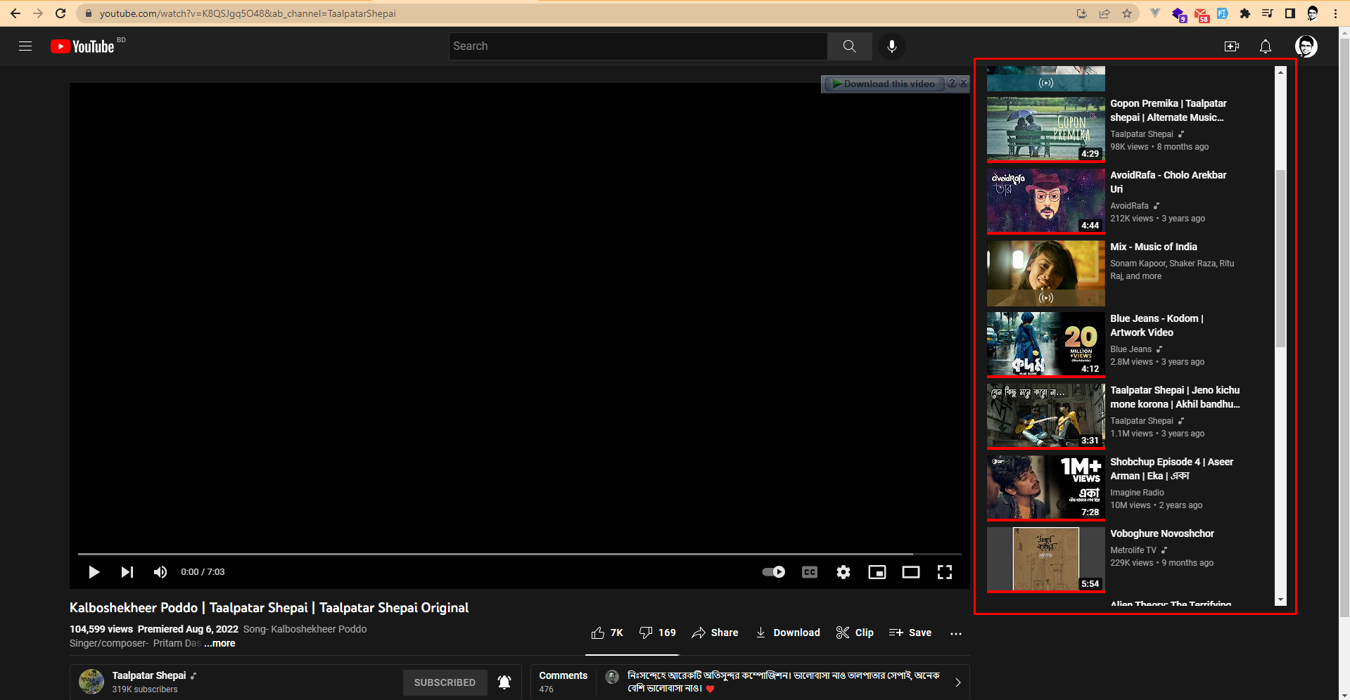Expand the comments section chevron

[957, 682]
